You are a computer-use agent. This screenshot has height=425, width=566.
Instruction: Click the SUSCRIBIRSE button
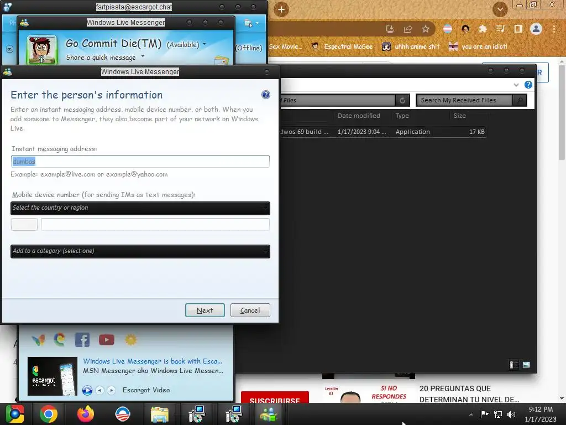pos(275,397)
